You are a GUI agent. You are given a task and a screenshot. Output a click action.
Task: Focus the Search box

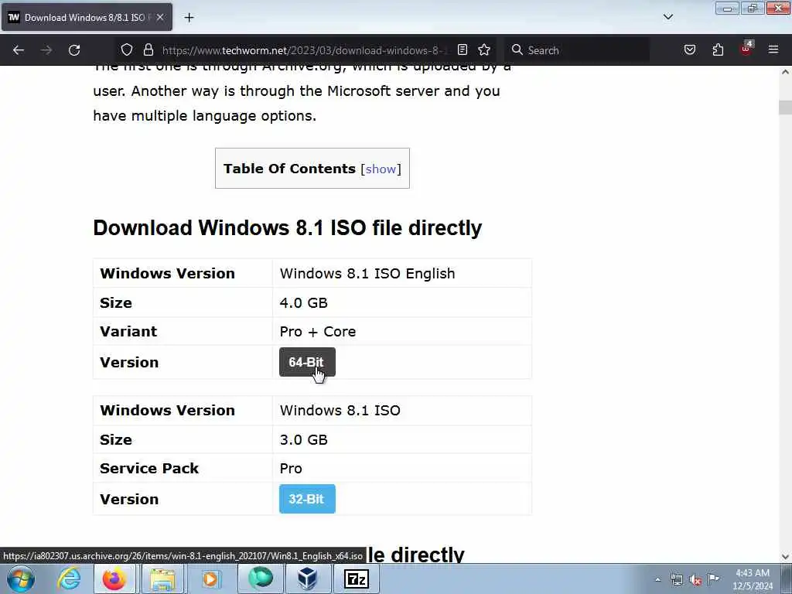click(x=576, y=50)
